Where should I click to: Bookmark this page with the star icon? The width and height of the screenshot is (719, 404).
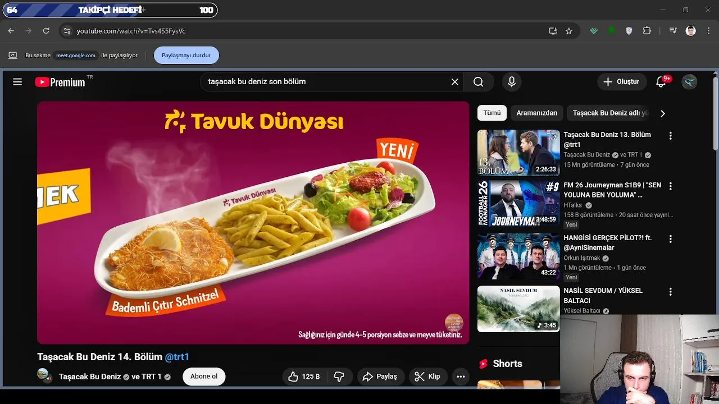568,31
